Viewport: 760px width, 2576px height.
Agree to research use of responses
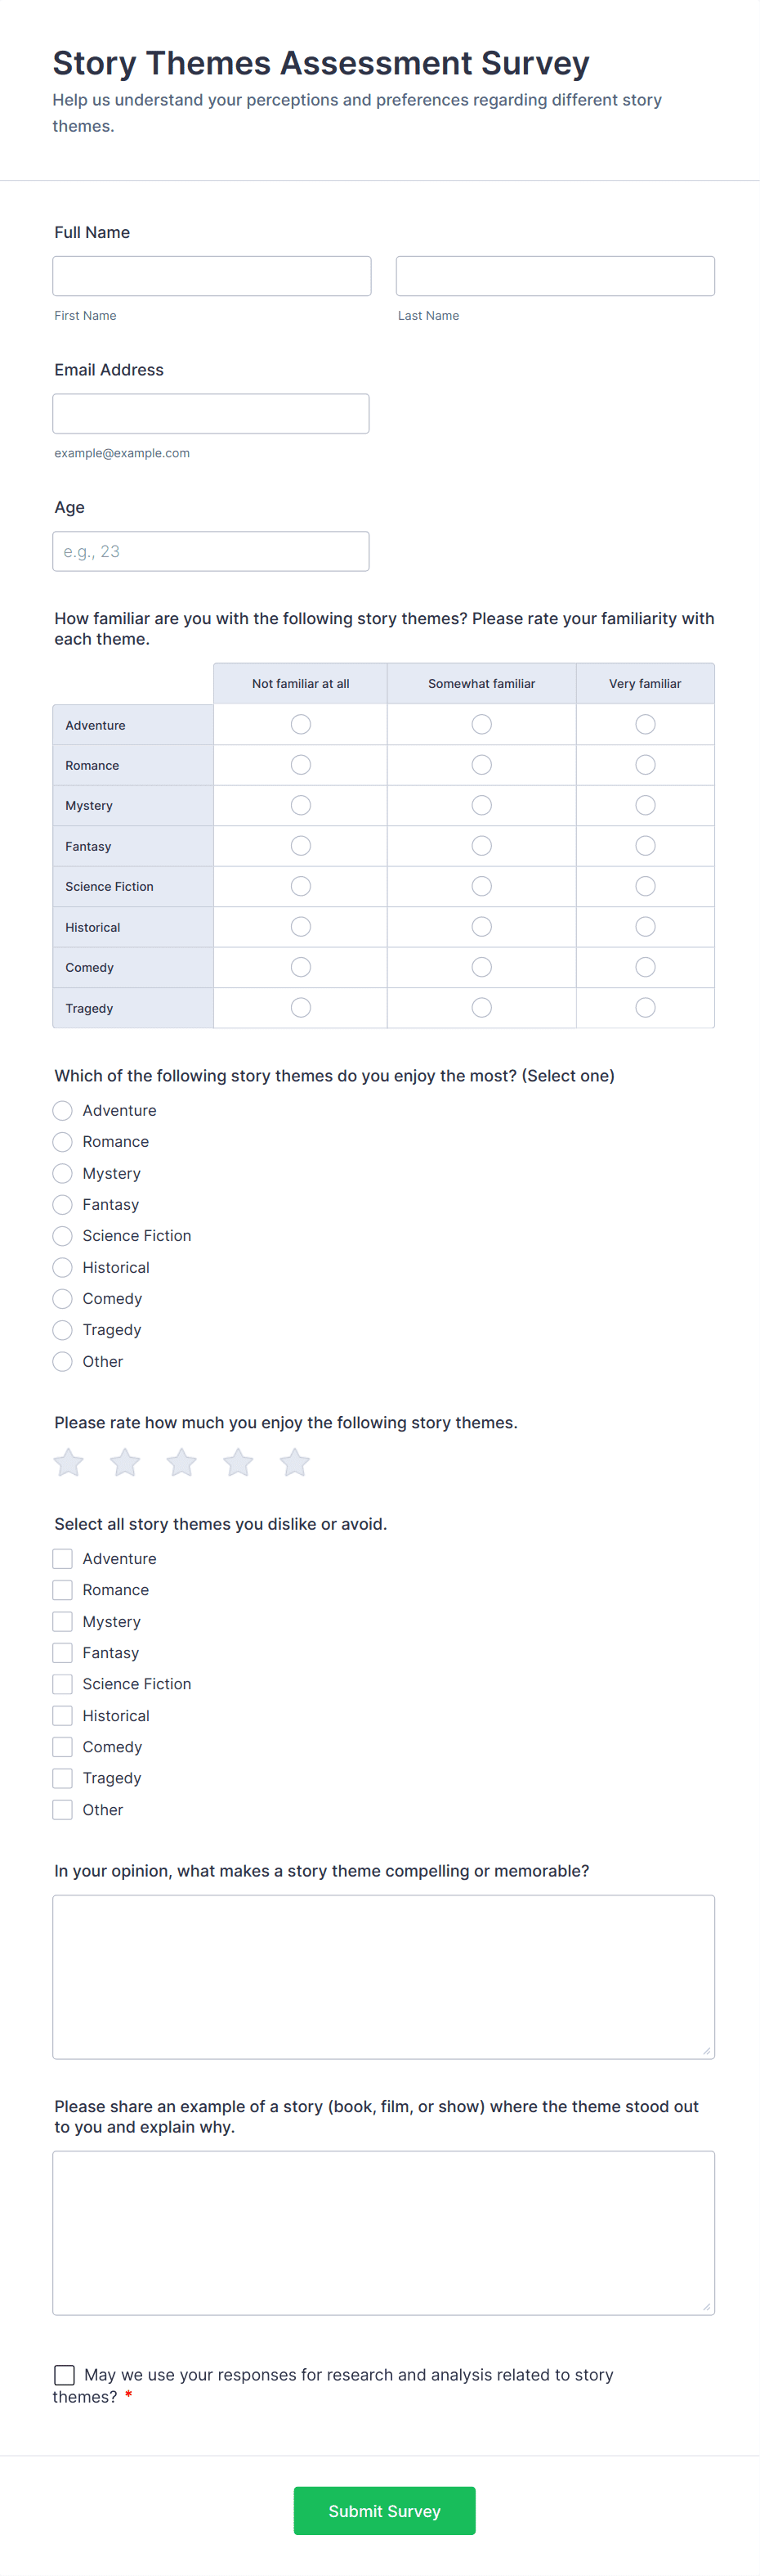[64, 2374]
